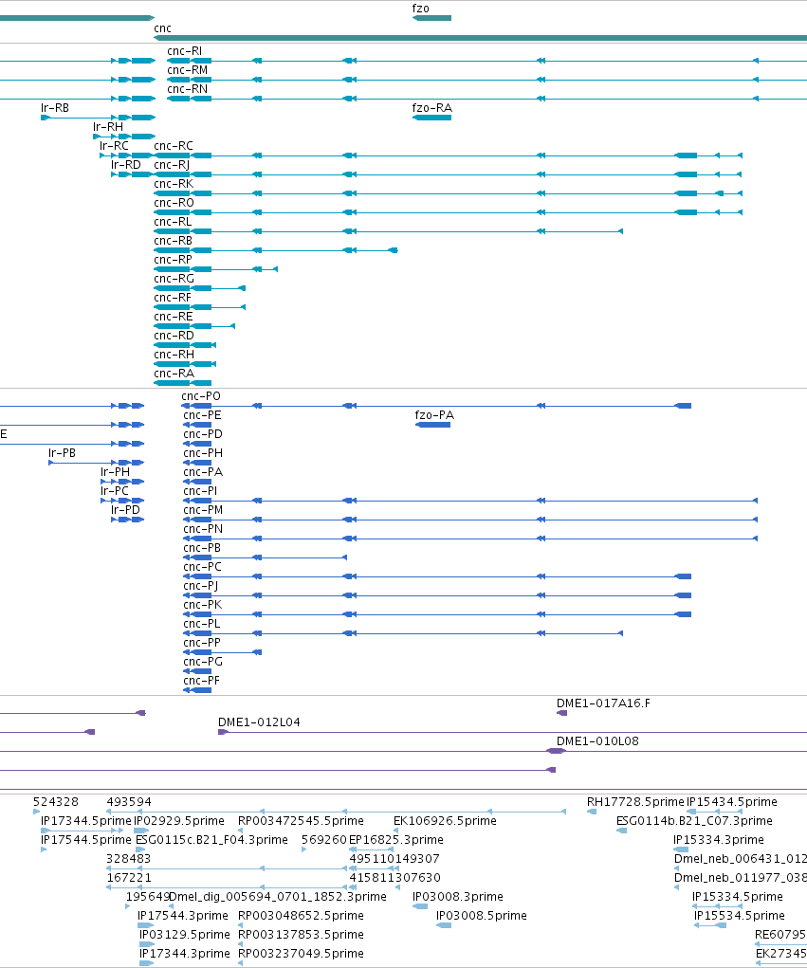Image resolution: width=807 pixels, height=968 pixels.
Task: Click the cnc-RN transcript label
Action: tap(187, 89)
